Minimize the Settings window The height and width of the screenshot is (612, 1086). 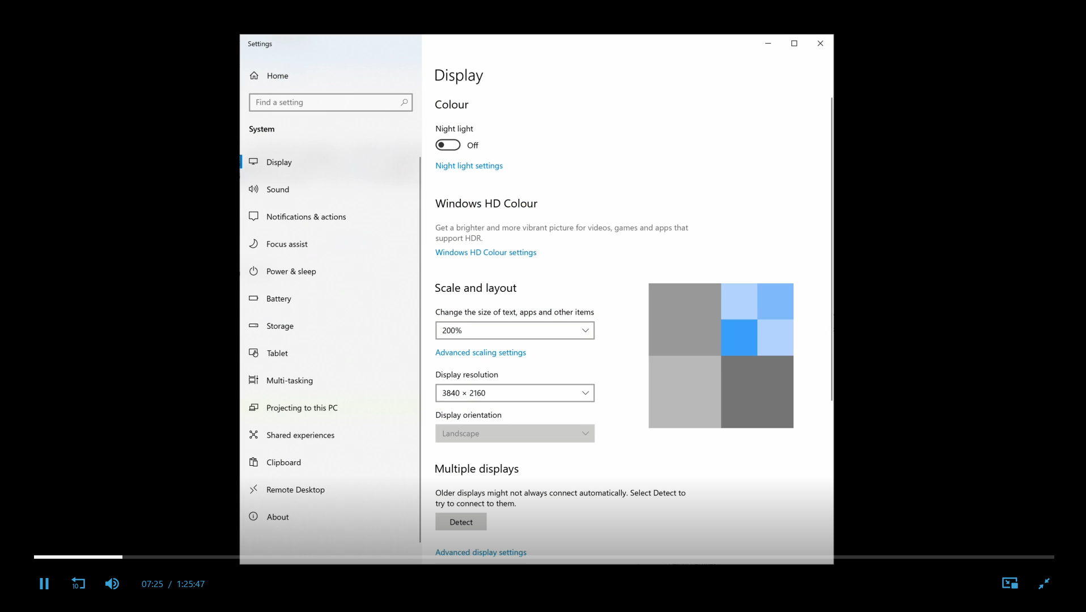click(x=768, y=43)
